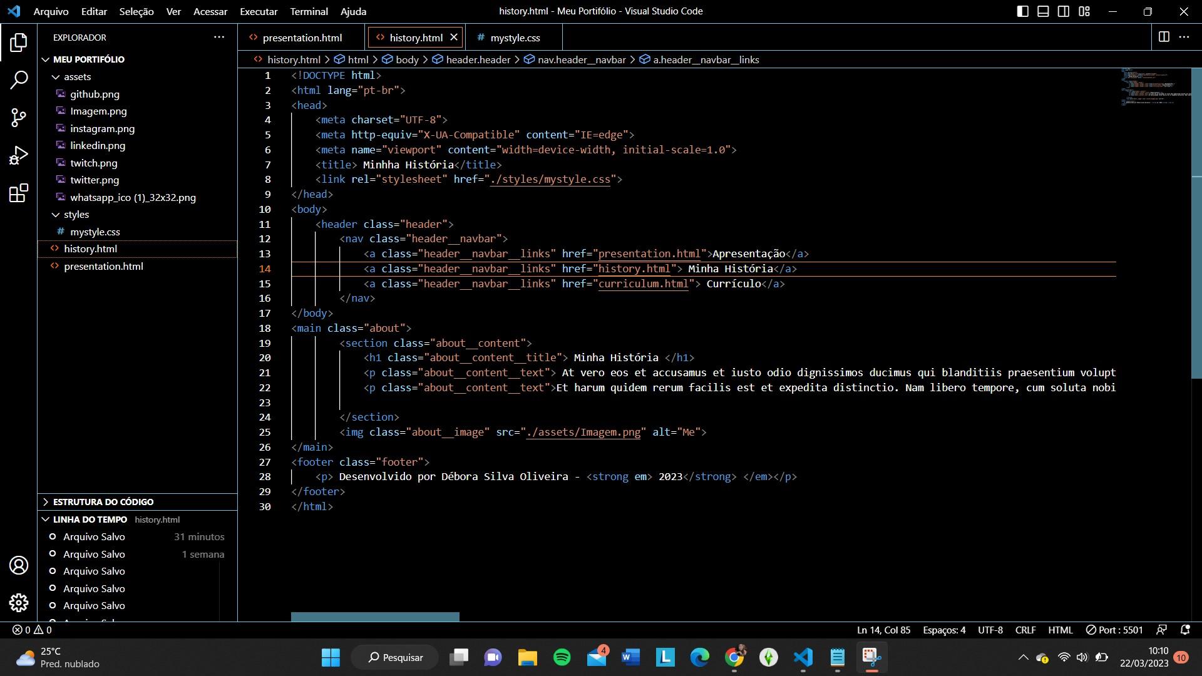Change encoding via UTF-8 status item
The height and width of the screenshot is (676, 1202).
pyautogui.click(x=990, y=630)
